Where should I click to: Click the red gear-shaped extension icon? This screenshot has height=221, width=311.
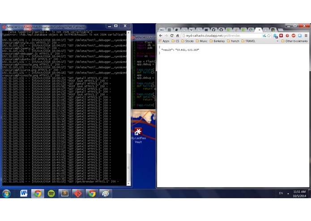click(287, 35)
